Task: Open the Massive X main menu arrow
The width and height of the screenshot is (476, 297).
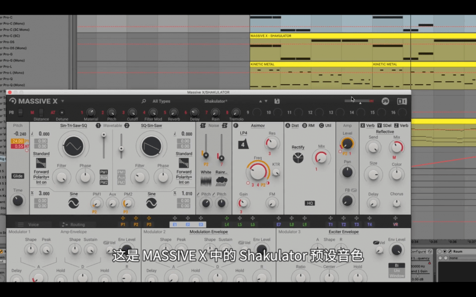Action: [x=63, y=101]
